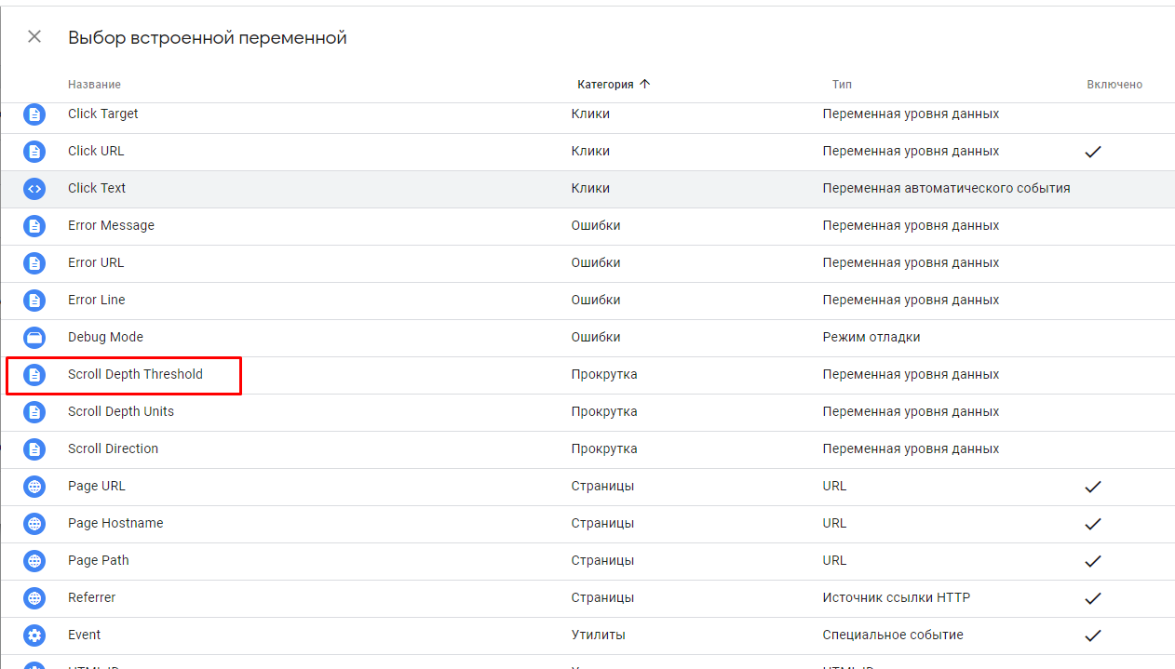Uncheck the enabled checkmark for Click URL

click(x=1093, y=152)
